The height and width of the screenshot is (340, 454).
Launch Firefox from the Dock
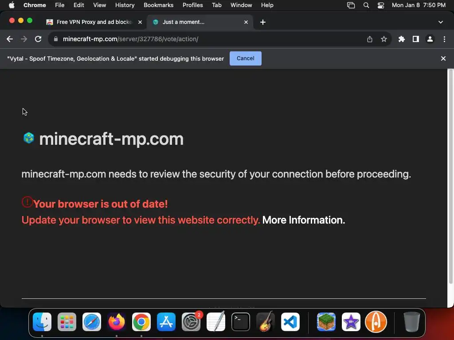coord(117,322)
